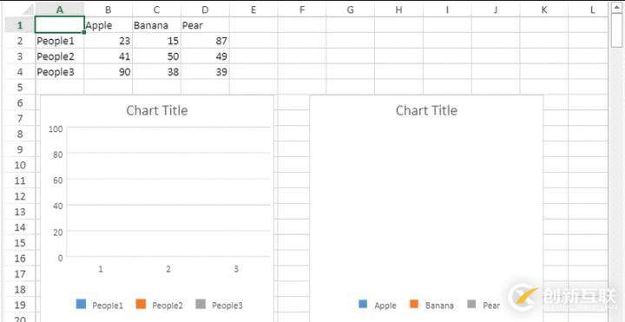Click the gray People3 legend swatch

pos(201,304)
